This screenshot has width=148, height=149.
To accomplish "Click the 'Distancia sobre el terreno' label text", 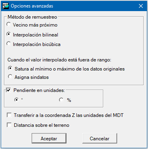I will [x=42, y=125].
